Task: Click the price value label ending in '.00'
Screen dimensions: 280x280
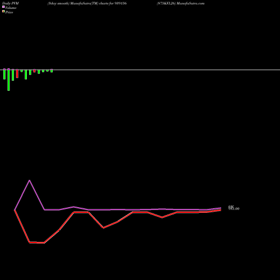Action: [x=234, y=209]
